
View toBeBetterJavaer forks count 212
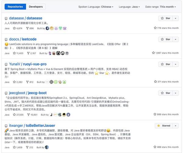click(x=30, y=147)
